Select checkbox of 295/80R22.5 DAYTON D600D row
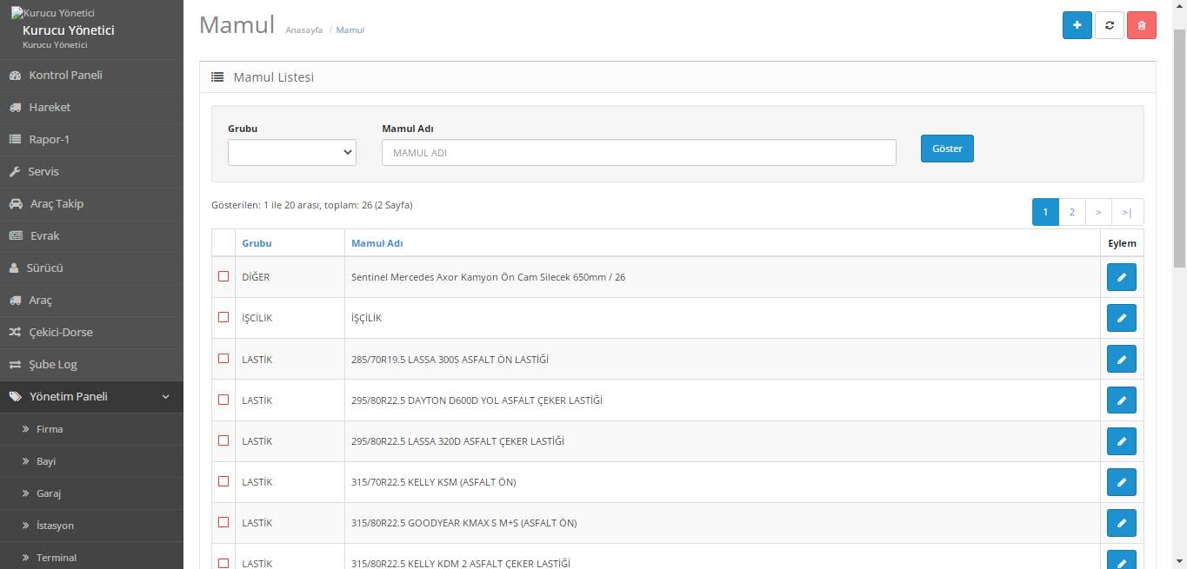1187x569 pixels. click(x=223, y=400)
